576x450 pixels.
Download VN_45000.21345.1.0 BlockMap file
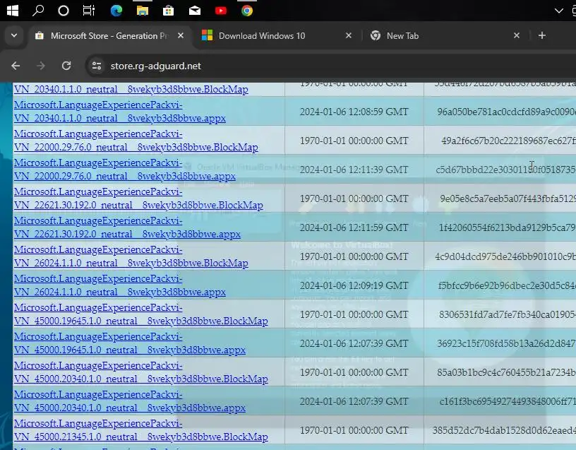pyautogui.click(x=141, y=430)
